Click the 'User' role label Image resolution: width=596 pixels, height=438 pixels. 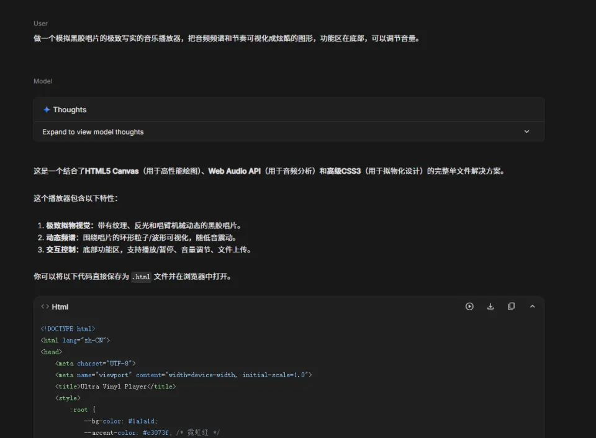click(x=40, y=24)
